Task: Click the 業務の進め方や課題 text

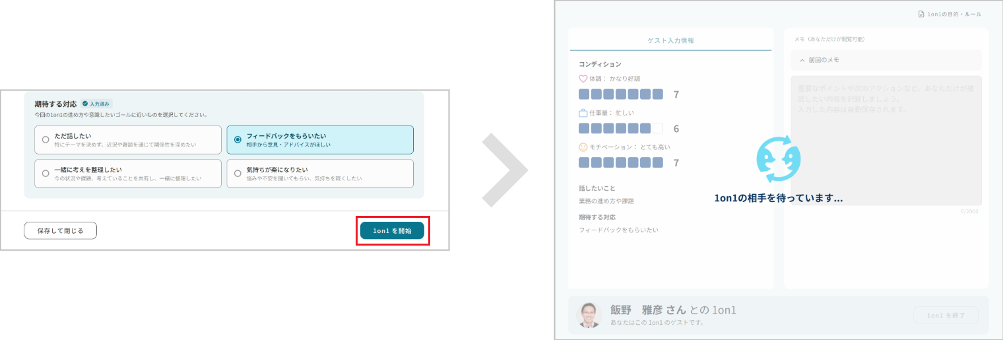Action: tap(606, 201)
